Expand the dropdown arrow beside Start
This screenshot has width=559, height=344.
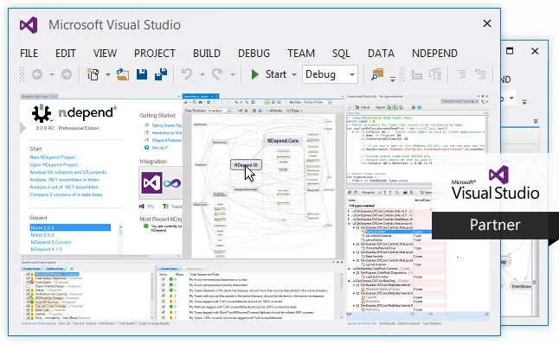294,74
